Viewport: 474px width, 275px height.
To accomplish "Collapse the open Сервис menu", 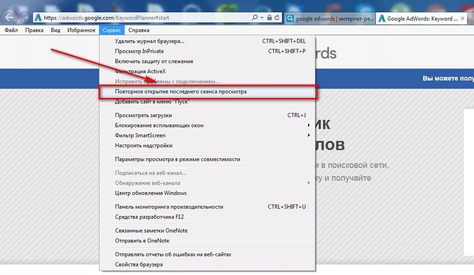I will (111, 30).
